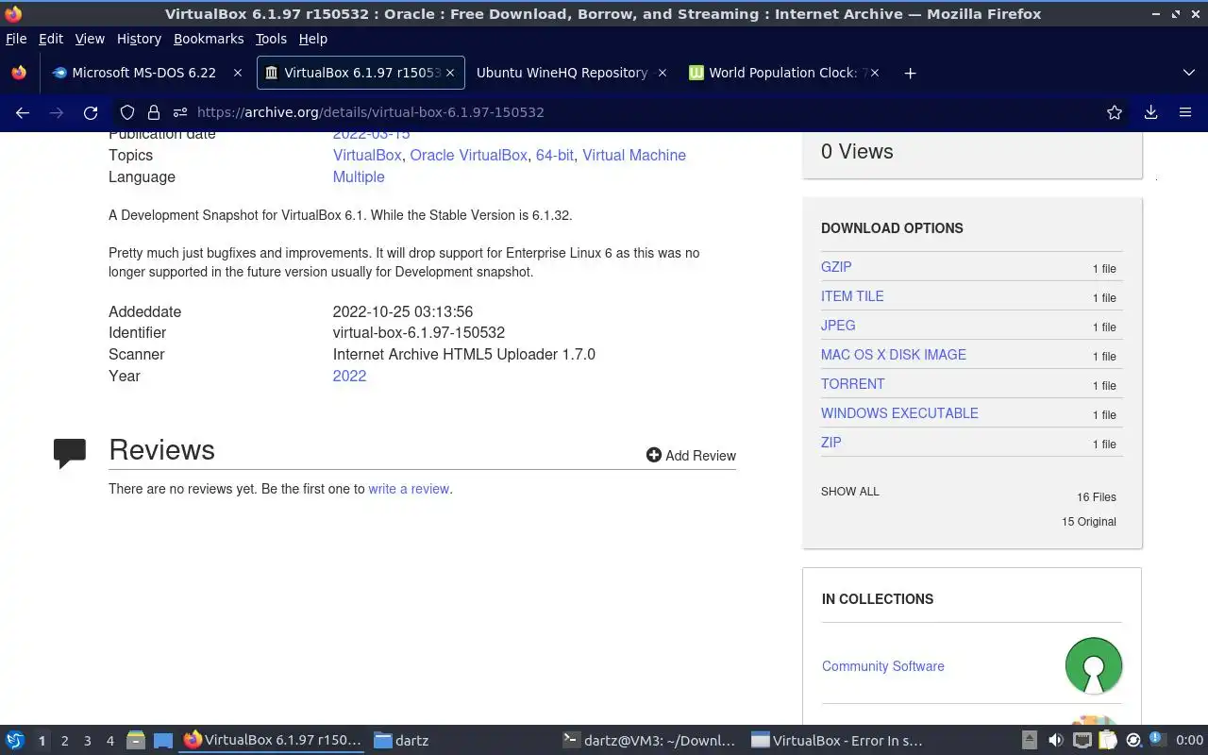Download the JPEG file option
1208x755 pixels.
point(838,326)
